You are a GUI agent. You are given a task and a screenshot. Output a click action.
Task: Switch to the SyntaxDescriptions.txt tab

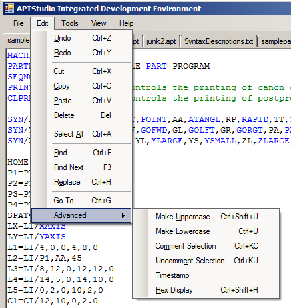[x=218, y=41]
